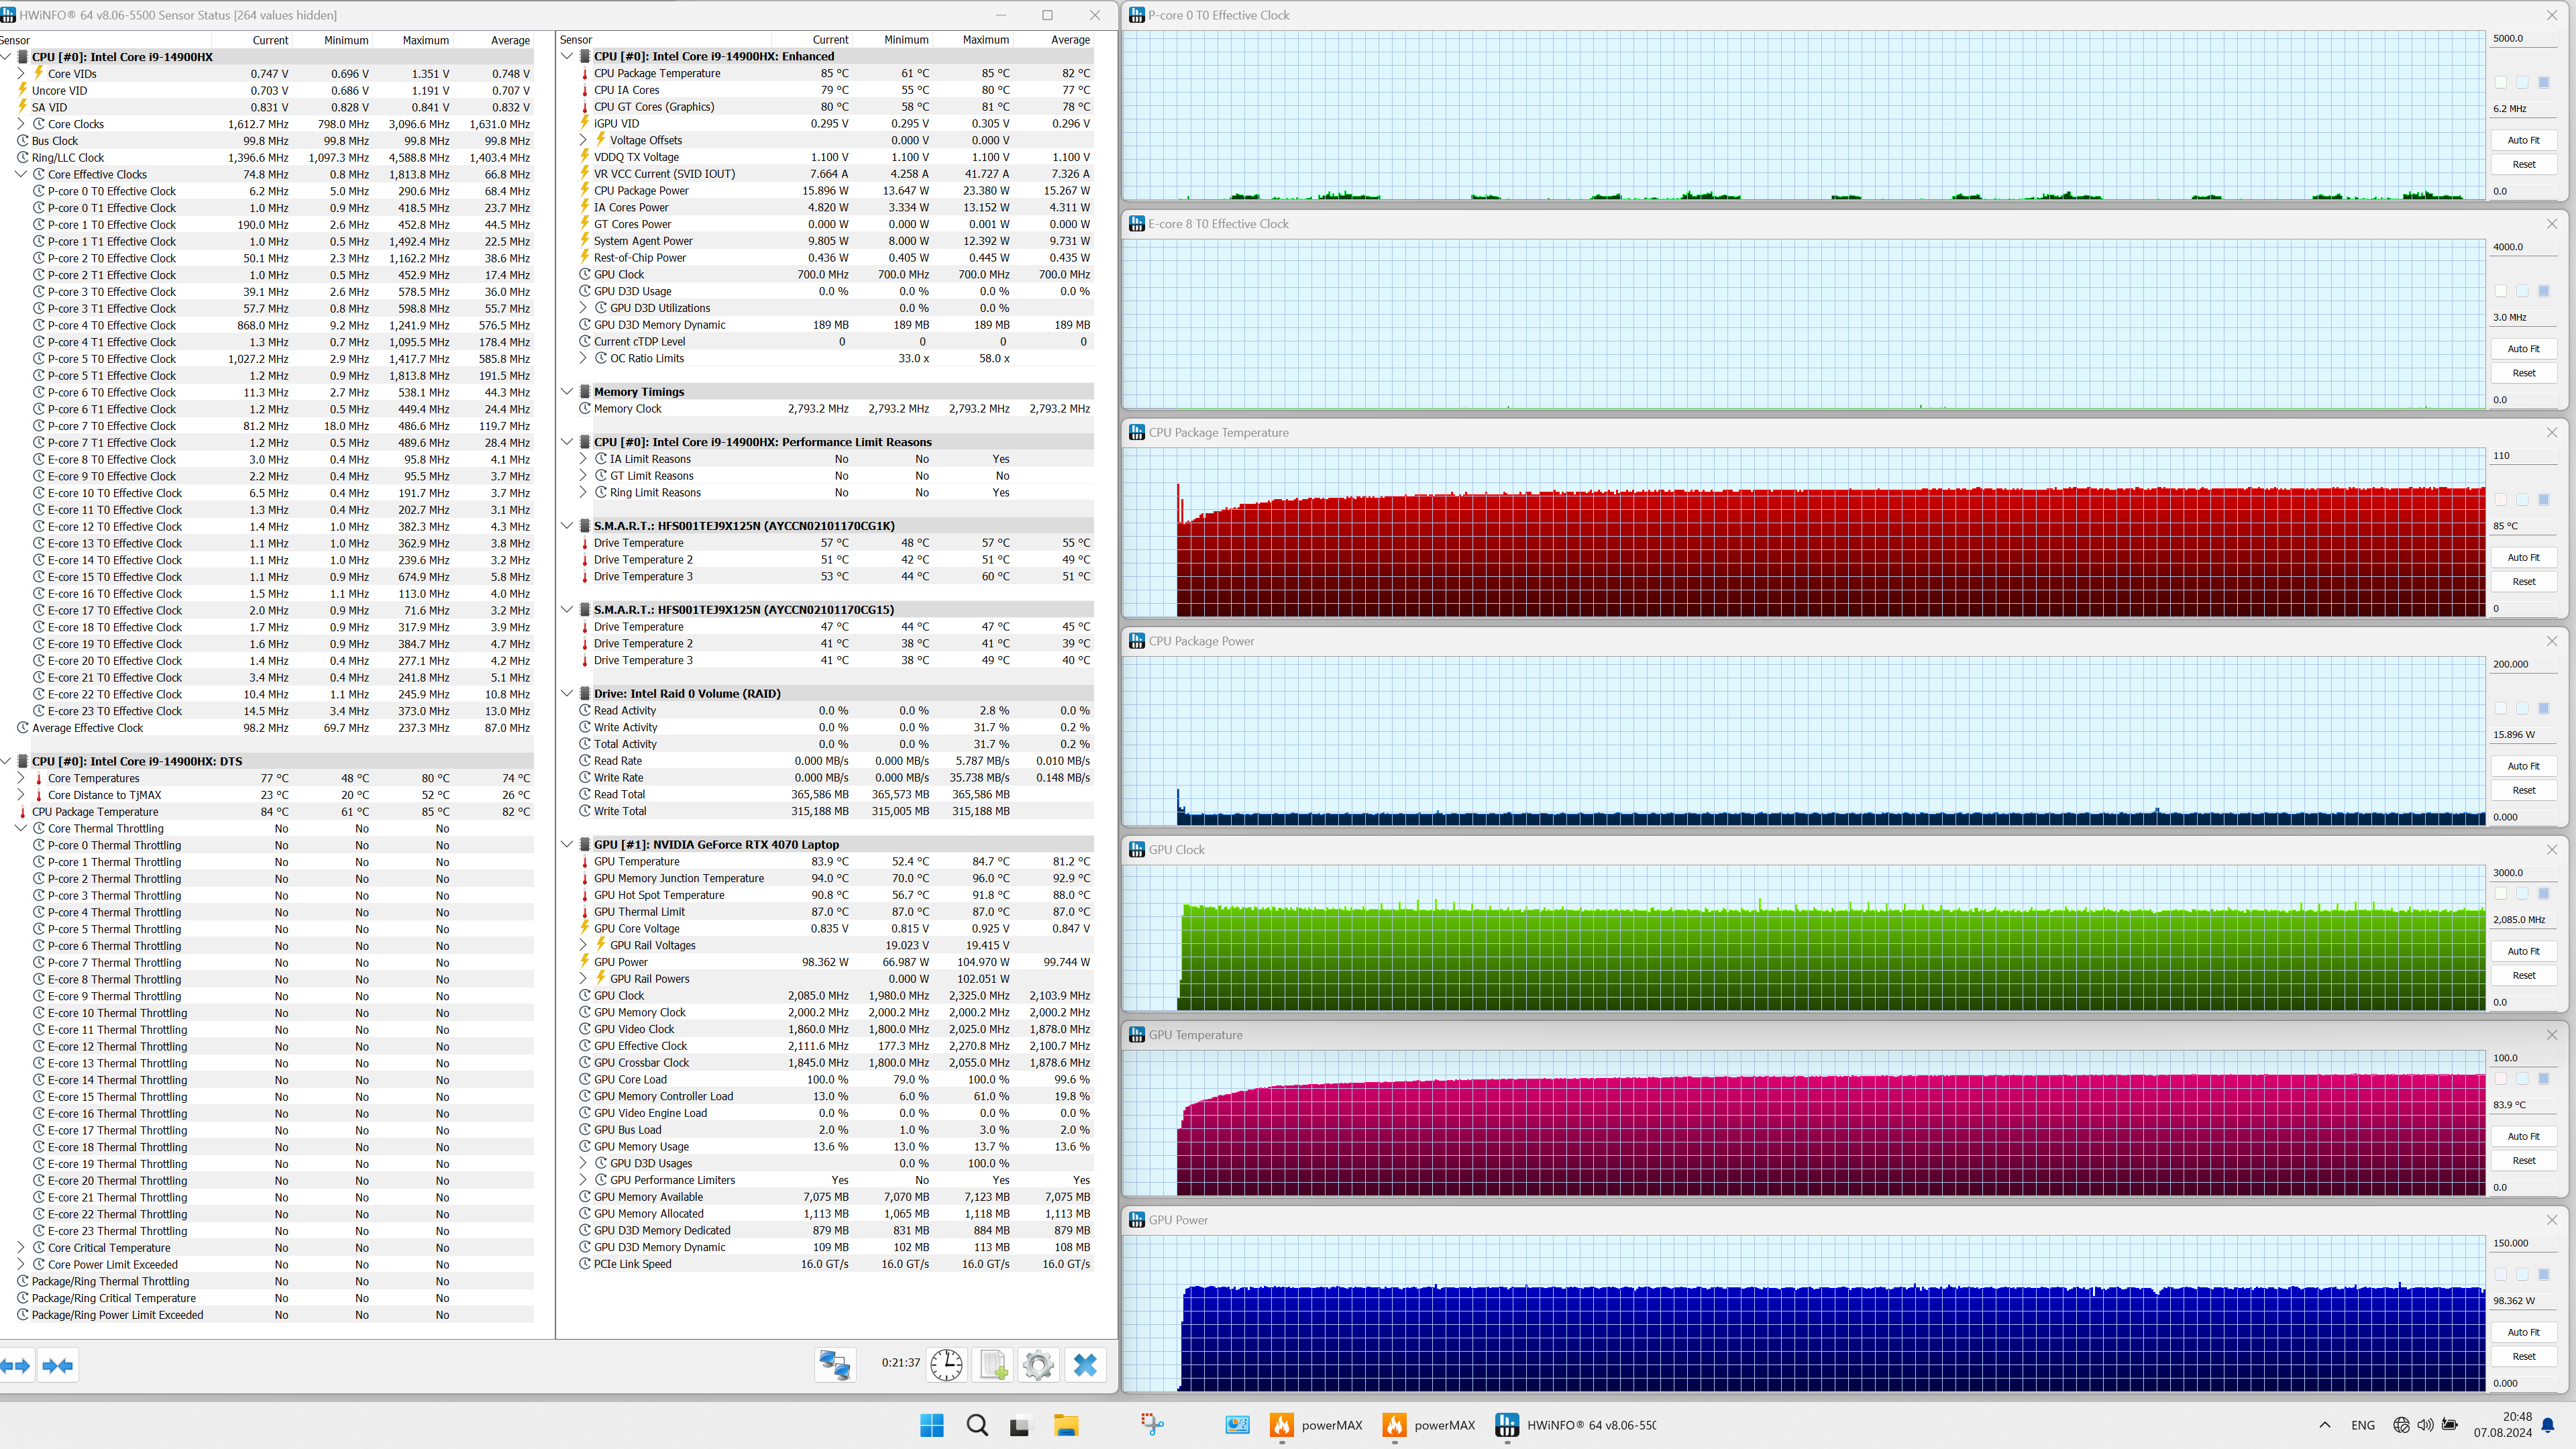Click the expand columns blue arrows icon
Screen dimensions: 2576x1449
[16, 1365]
